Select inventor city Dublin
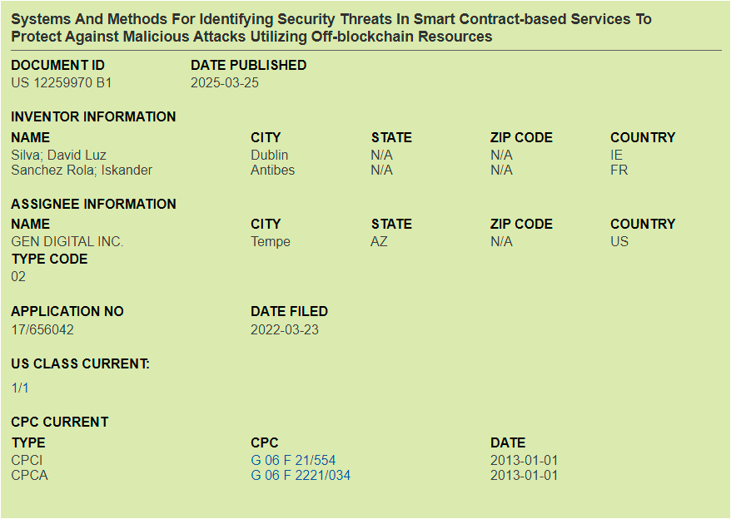The image size is (731, 519). tap(266, 155)
